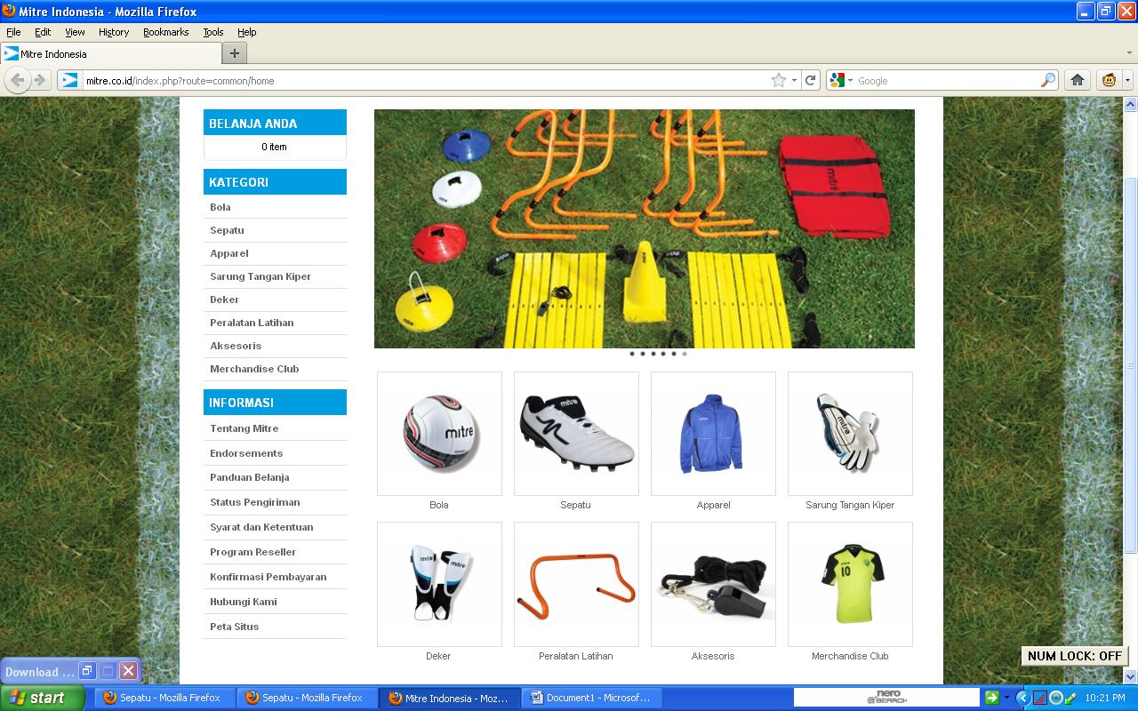This screenshot has height=711, width=1138.
Task: Open the Greasemonkey dropdown arrow
Action: (x=1127, y=80)
